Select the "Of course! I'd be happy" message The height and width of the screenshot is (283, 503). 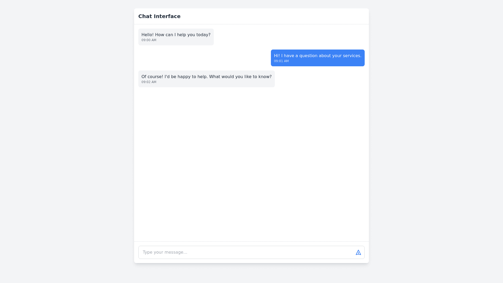coord(206,77)
